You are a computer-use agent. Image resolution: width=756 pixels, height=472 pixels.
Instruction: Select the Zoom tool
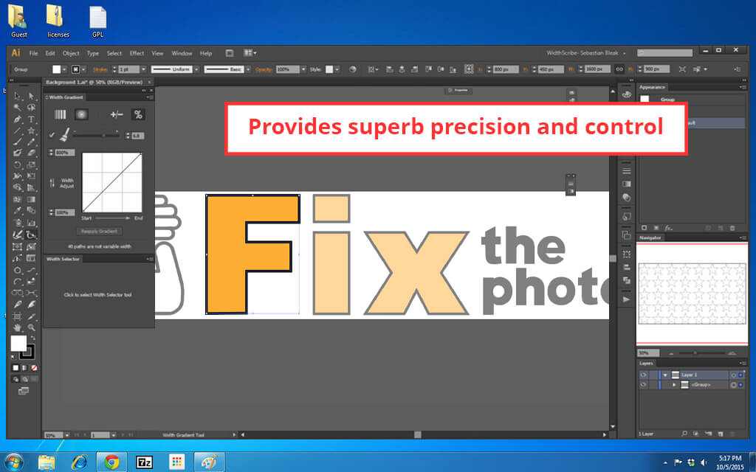(x=31, y=327)
